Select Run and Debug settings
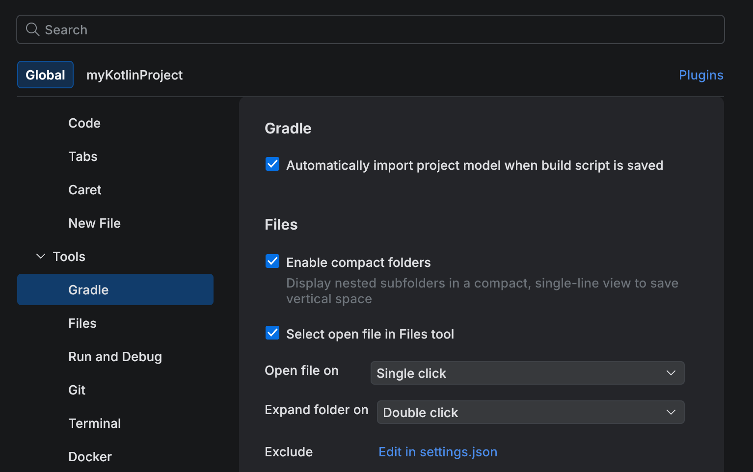The height and width of the screenshot is (472, 753). click(x=115, y=356)
